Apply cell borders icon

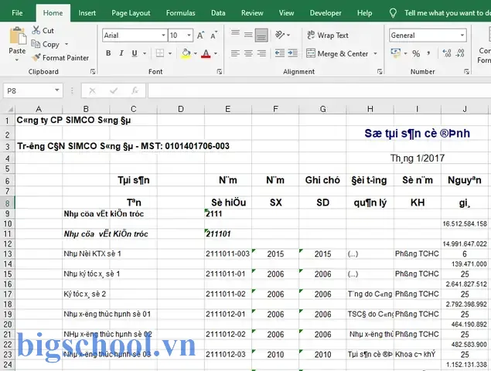coord(160,53)
